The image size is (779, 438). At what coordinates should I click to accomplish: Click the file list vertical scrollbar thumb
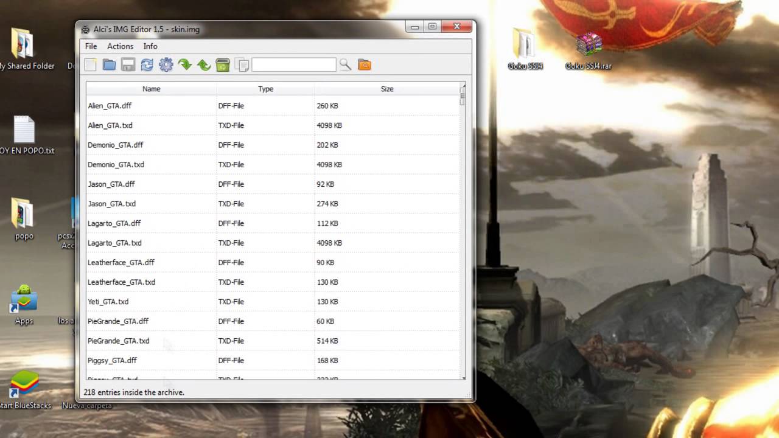tap(463, 95)
